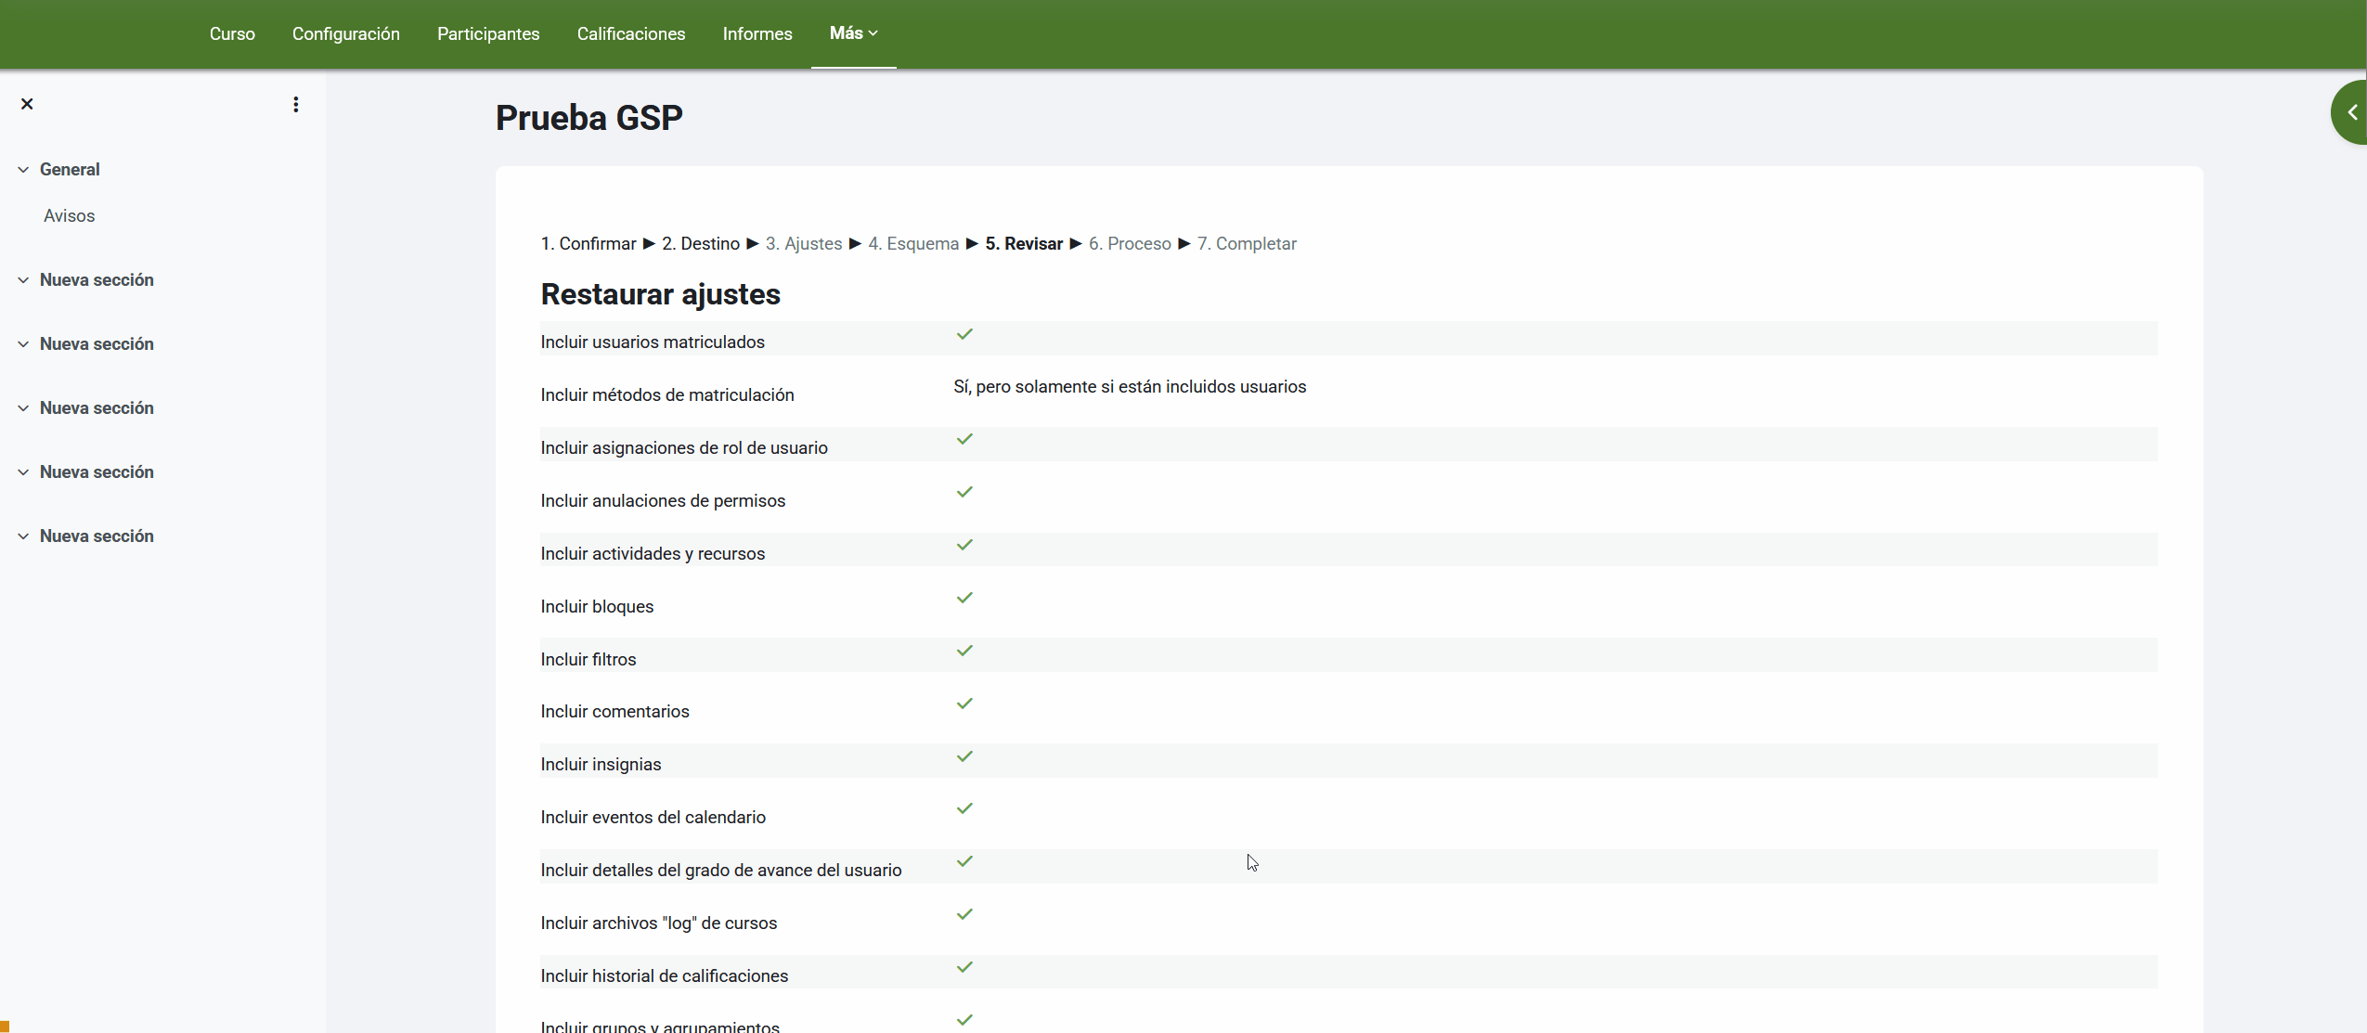2367x1033 pixels.
Task: Close the course index drawer
Action: [x=27, y=104]
